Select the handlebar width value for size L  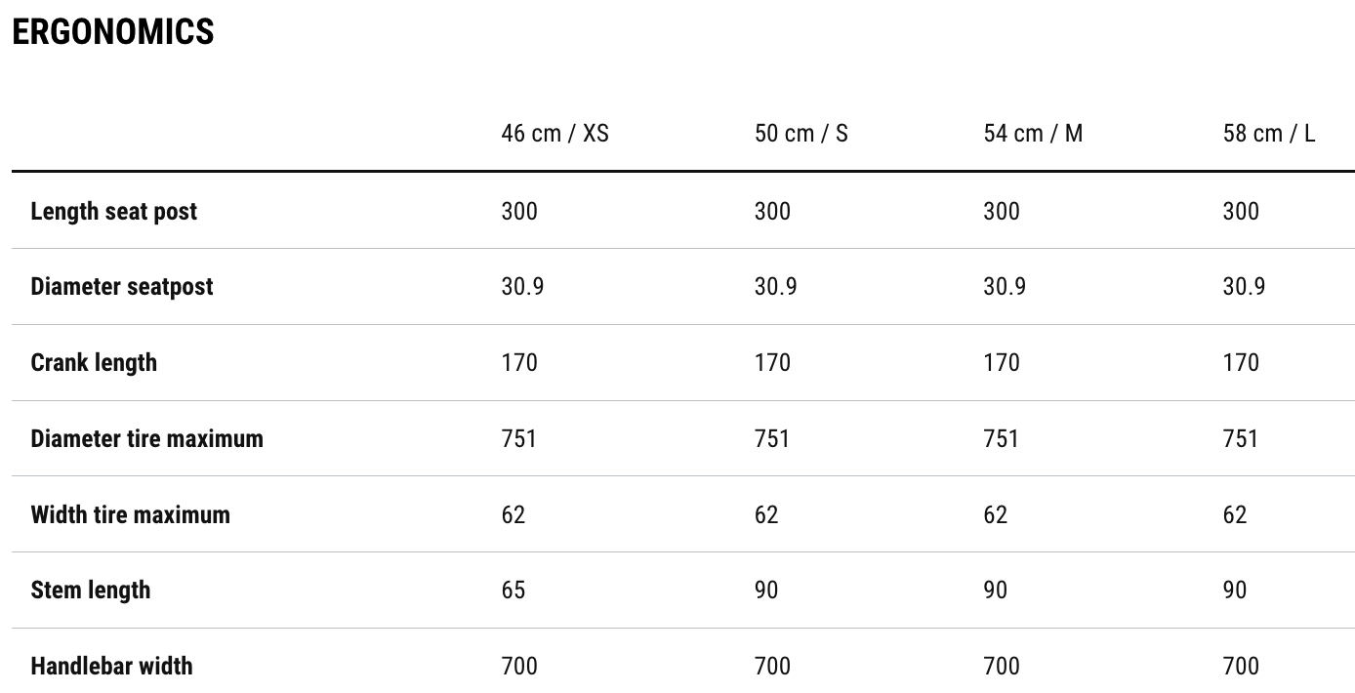1241,666
